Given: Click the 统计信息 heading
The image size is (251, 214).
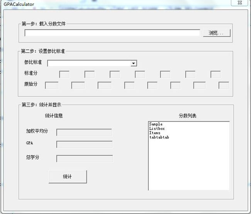Looking at the screenshot, I should [54, 116].
